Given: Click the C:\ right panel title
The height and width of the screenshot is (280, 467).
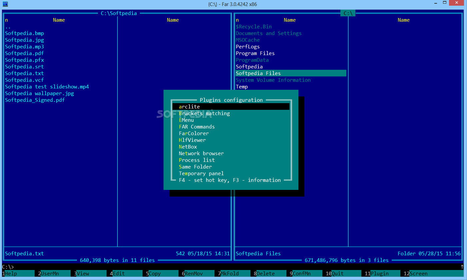Looking at the screenshot, I should point(348,13).
